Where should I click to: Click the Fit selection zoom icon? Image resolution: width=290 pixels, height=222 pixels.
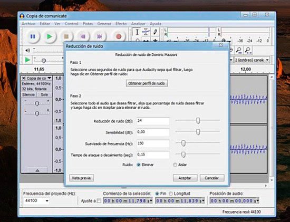239,50
